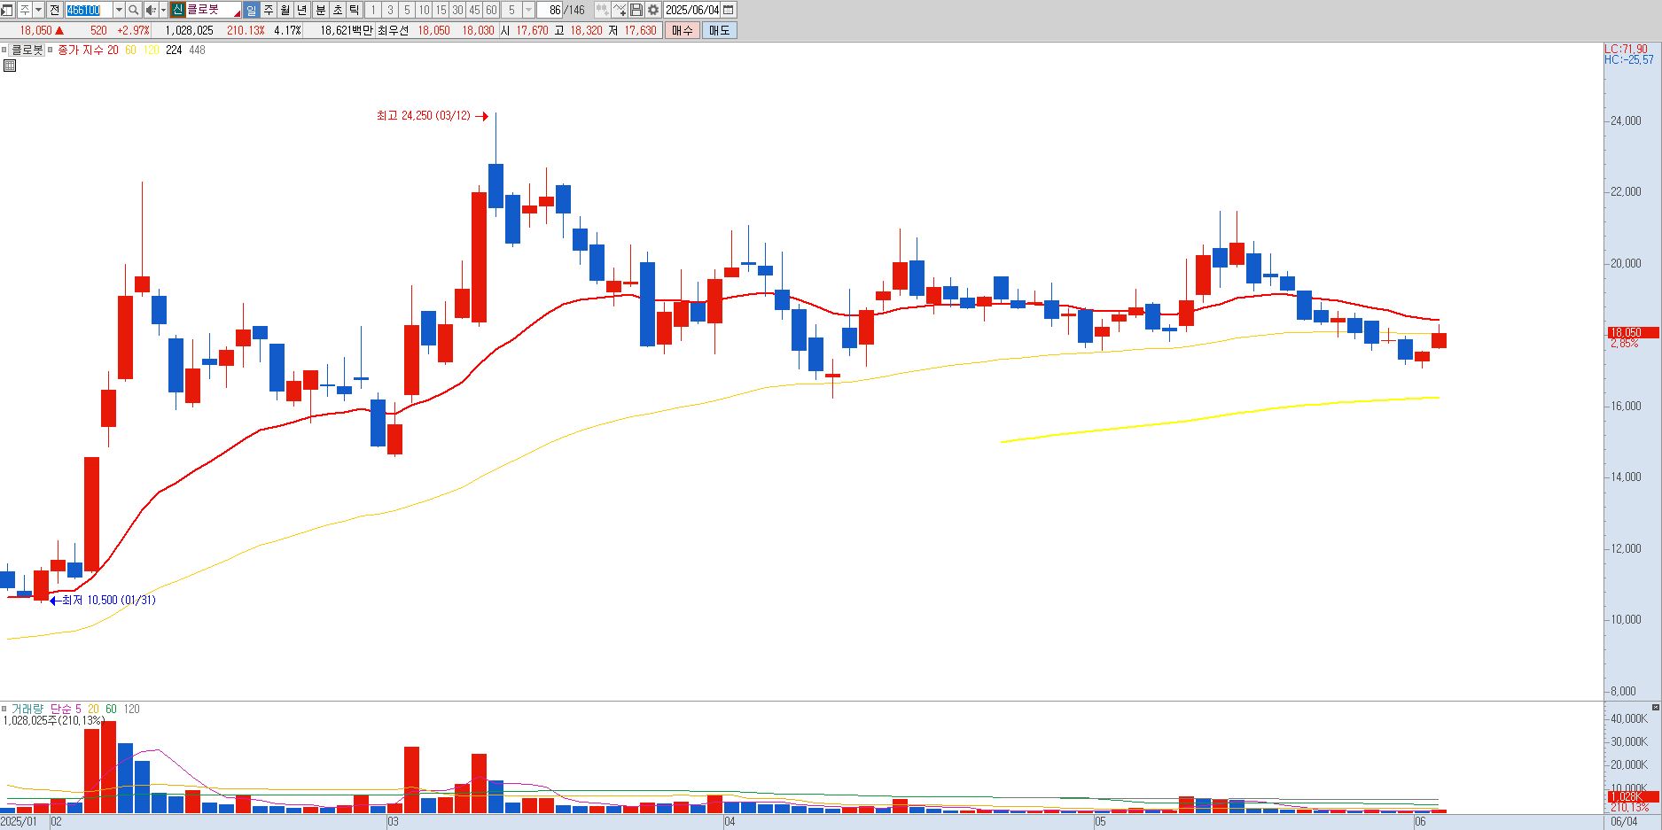Screen dimensions: 1662x830
Task: Click the window pop-out icon at top-left corner
Action: pyautogui.click(x=7, y=10)
